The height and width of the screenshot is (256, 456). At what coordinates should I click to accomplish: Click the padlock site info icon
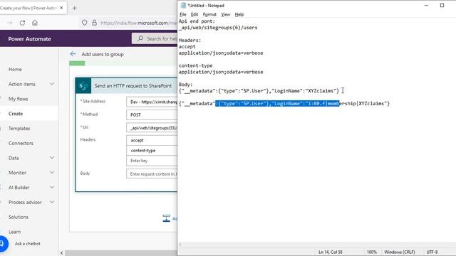(x=94, y=23)
